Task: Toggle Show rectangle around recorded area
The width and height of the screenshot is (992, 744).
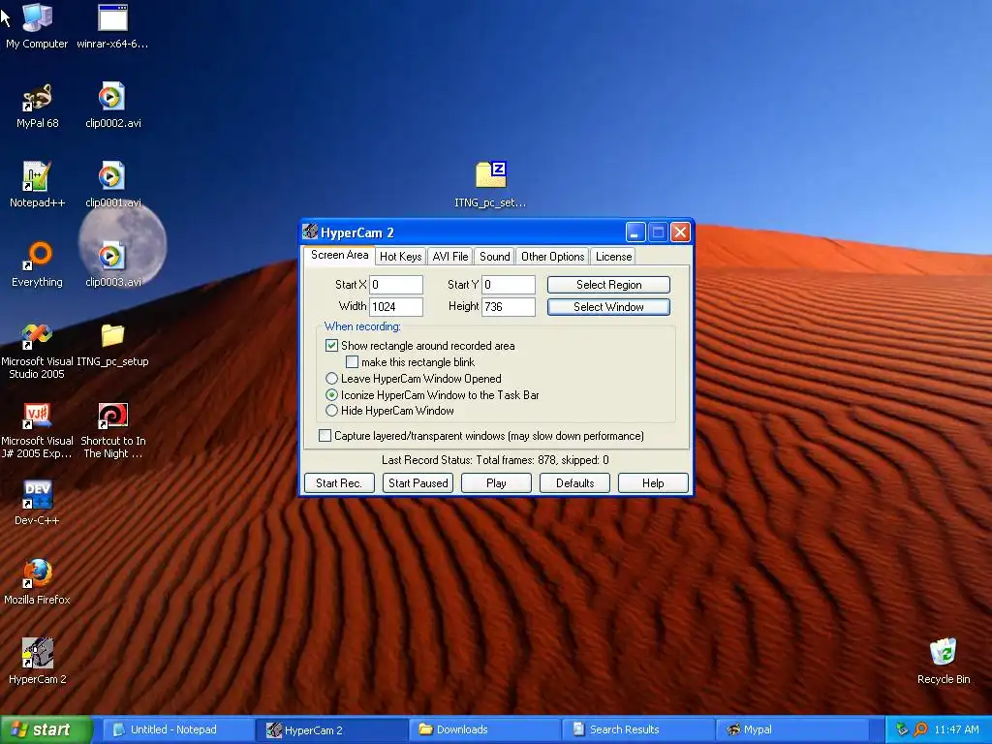Action: (331, 346)
